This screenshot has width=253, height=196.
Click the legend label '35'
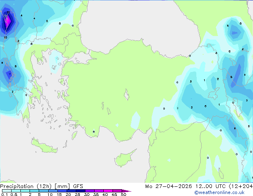click(x=96, y=194)
